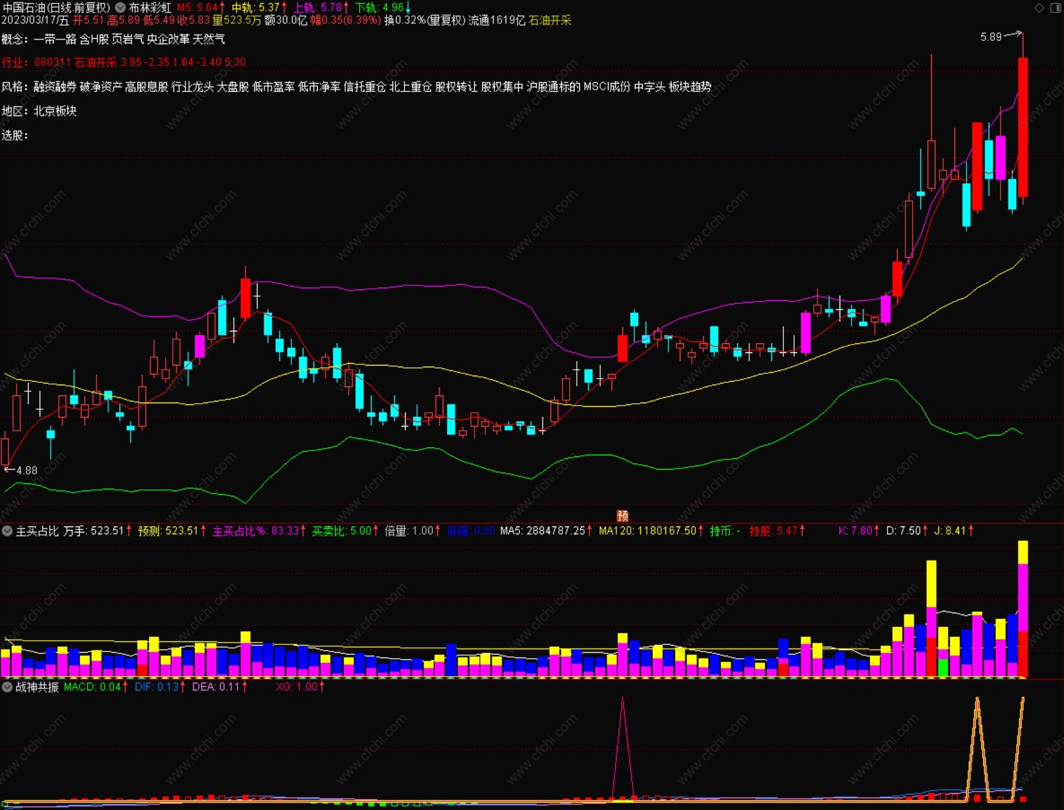Image resolution: width=1064 pixels, height=810 pixels.
Task: Click the K: 7.80 value
Action: [859, 531]
